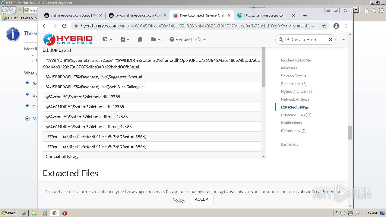Jump to Notifications section

(x=291, y=123)
